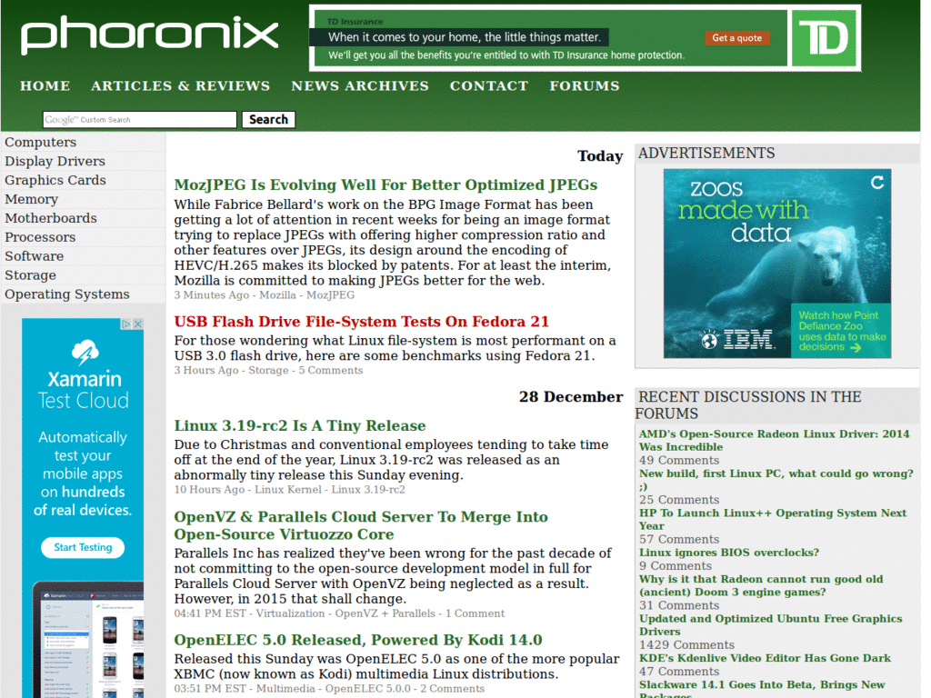Open Radeon Doom 3 engine games discussion
931x698 pixels.
[x=761, y=586]
